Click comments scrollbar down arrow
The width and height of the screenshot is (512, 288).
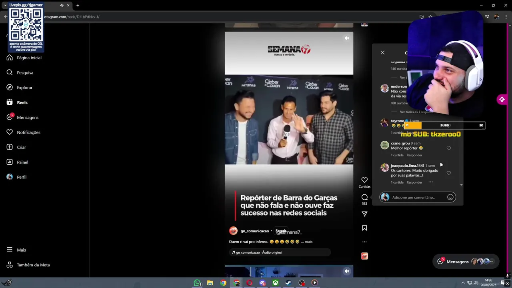pyautogui.click(x=461, y=185)
